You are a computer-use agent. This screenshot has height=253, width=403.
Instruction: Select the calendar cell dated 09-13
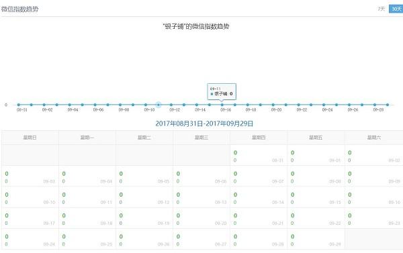pos(201,197)
